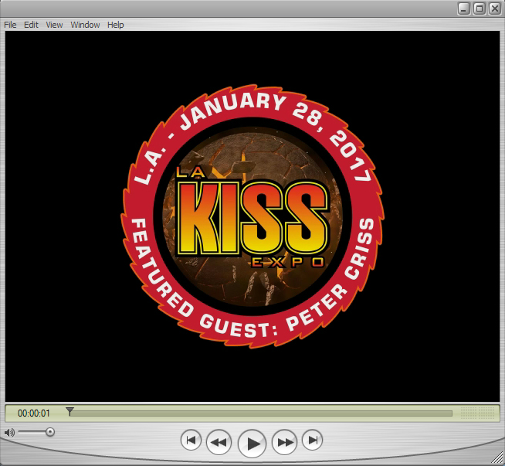Maximize the player window
Image resolution: width=505 pixels, height=466 pixels.
point(480,9)
